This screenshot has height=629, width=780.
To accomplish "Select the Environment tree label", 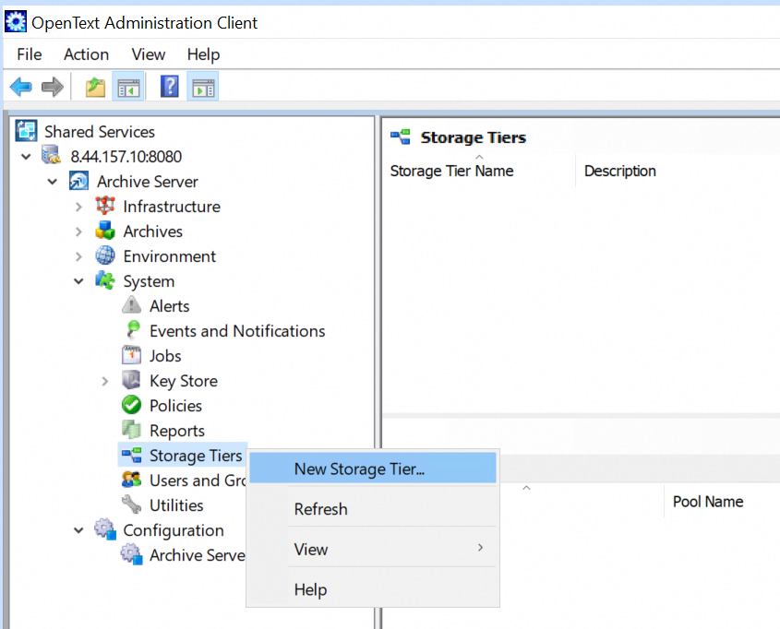I will tap(169, 255).
